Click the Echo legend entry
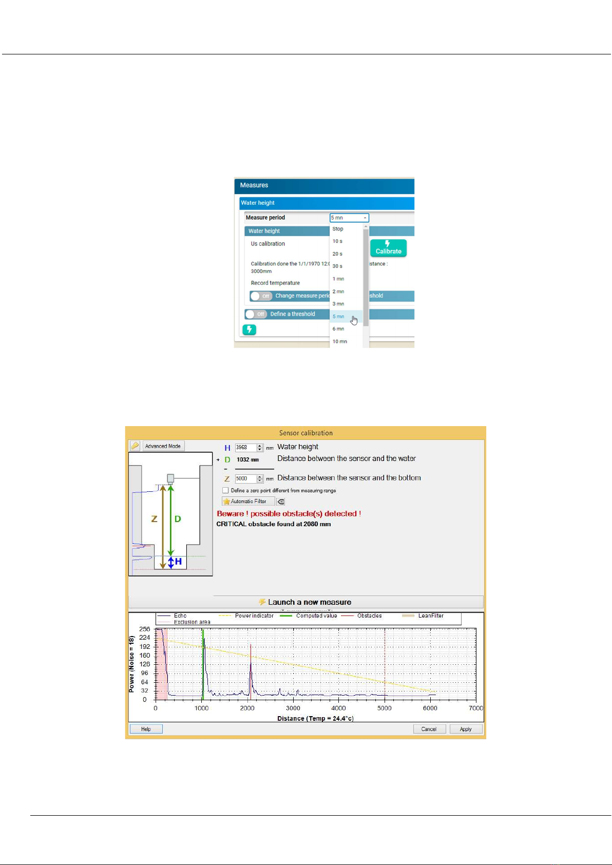612x865 pixels. coord(173,616)
